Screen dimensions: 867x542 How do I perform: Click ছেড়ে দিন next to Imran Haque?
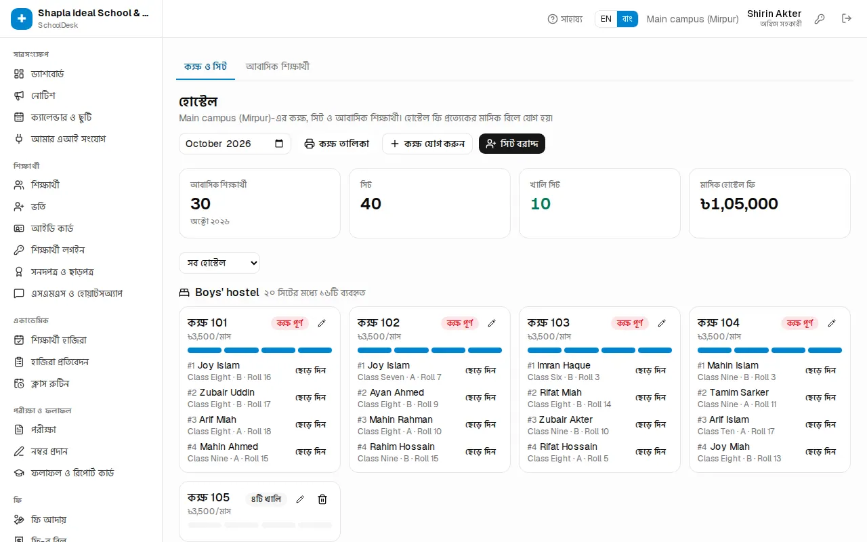pos(651,371)
